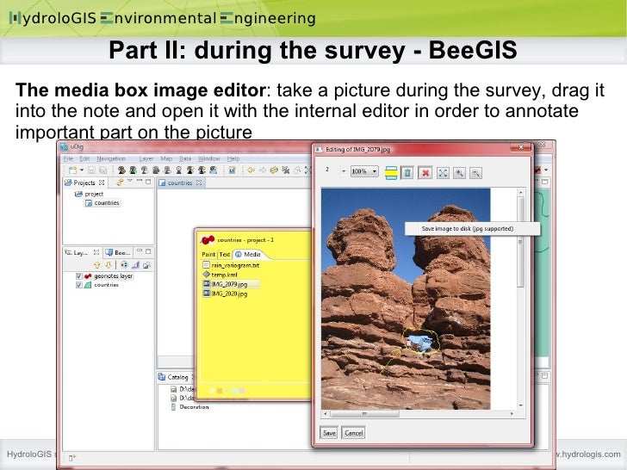Open the File menu in uDig
The height and width of the screenshot is (470, 627).
(68, 158)
